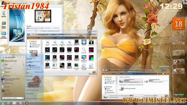
Task: Click the 'Просмотр' preview button
Action: (56, 28)
